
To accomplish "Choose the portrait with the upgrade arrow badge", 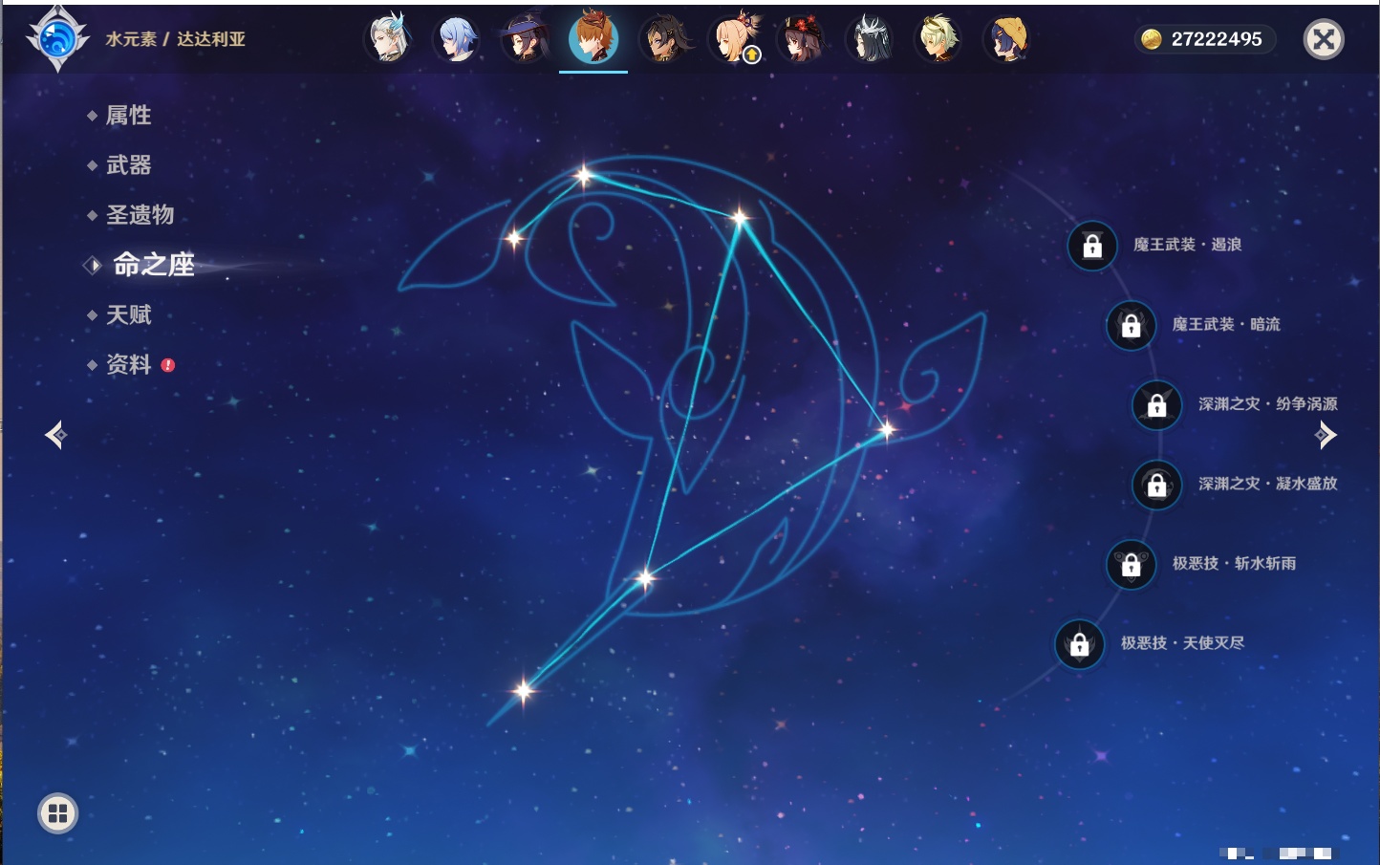I will tap(734, 40).
